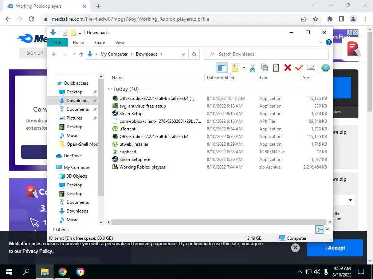373x279 pixels.
Task: Open the File tab in Explorer
Action: (x=58, y=43)
